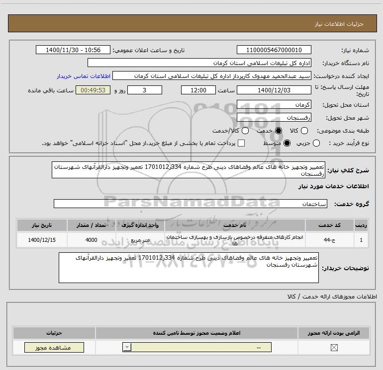This screenshot has height=370, width=383.
Task: Click the buyer notes text area
Action: tap(189, 268)
